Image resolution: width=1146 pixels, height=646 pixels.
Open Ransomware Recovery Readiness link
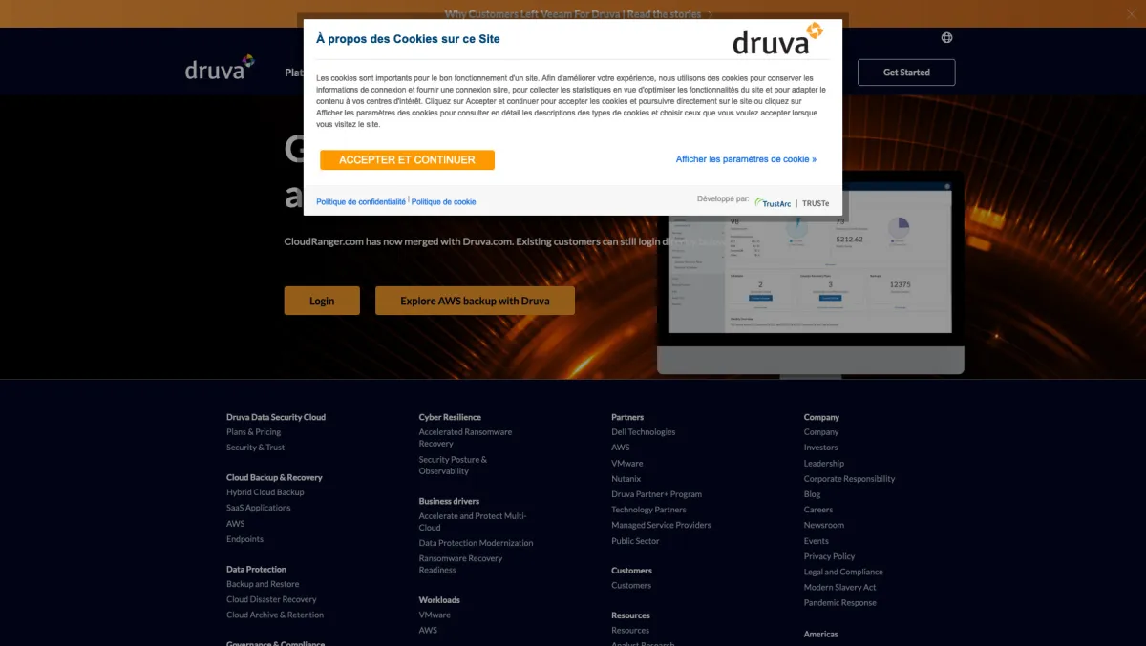coord(460,564)
